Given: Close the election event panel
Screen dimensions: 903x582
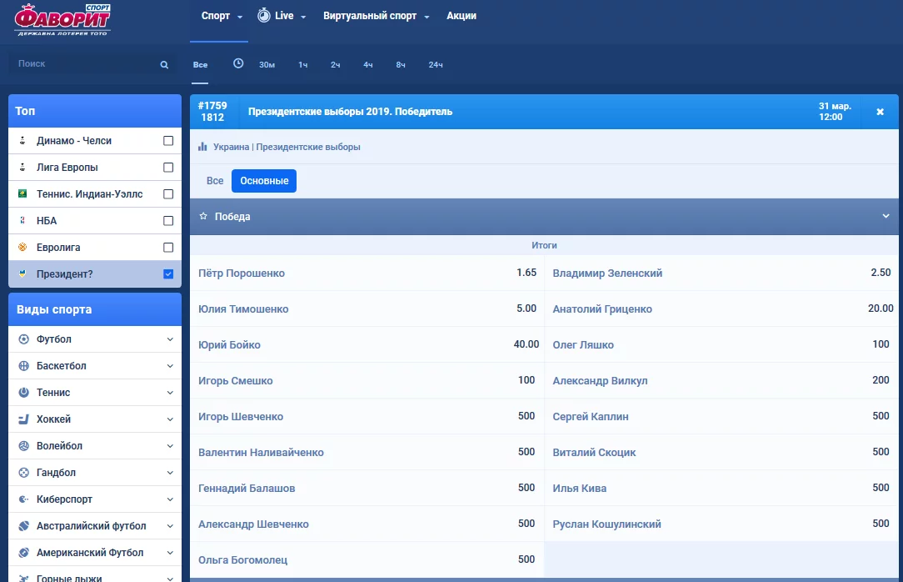Looking at the screenshot, I should (x=880, y=112).
